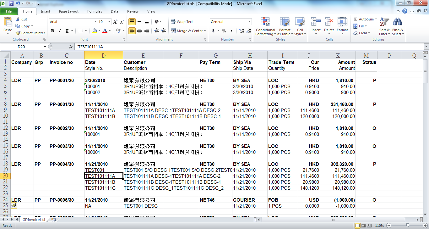Toggle Wrap Text for the cell
This screenshot has height=229, width=429.
coord(182,22)
